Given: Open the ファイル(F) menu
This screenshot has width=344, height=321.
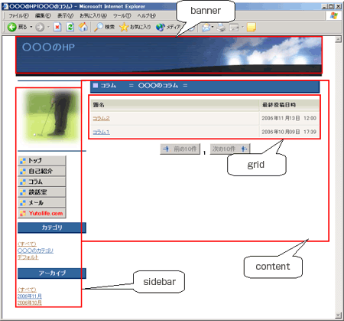Looking at the screenshot, I should (x=18, y=16).
